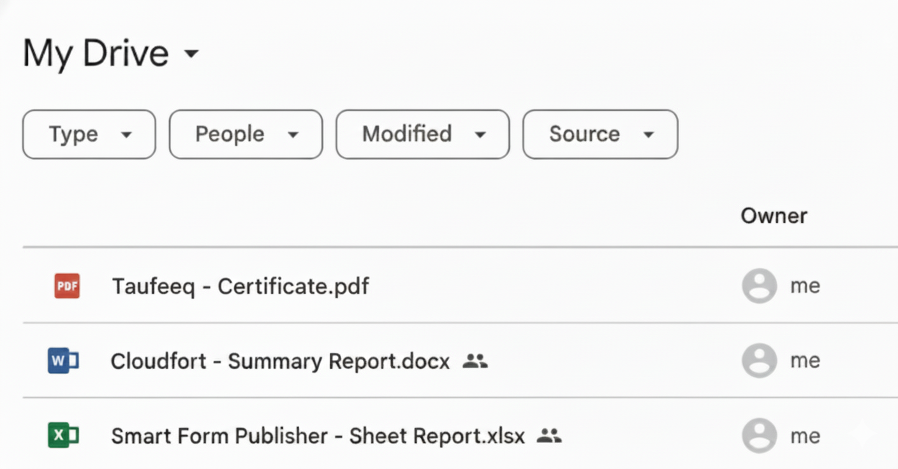This screenshot has height=469, width=898.
Task: Expand the Modified filter options
Action: coord(422,134)
